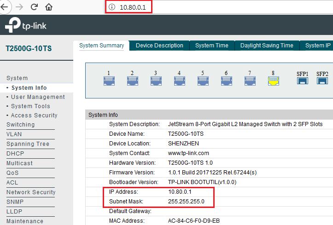Open the System Time tab

(x=212, y=46)
